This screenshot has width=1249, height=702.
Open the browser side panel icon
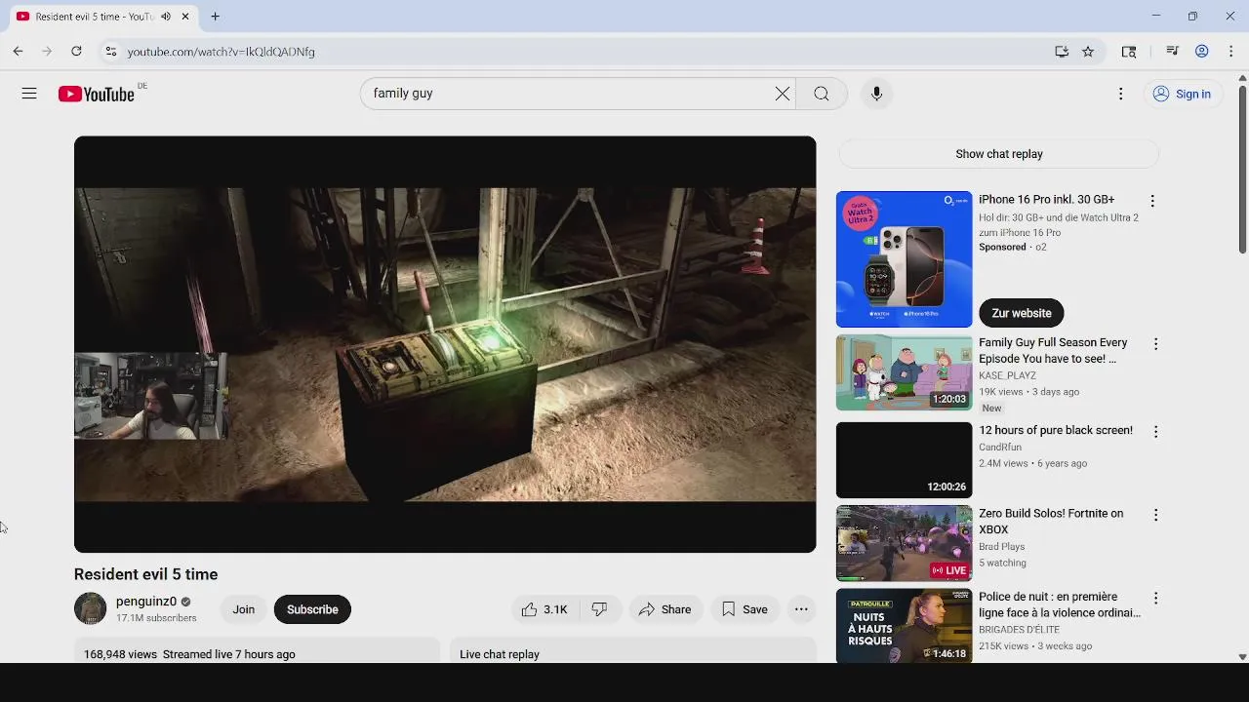click(1129, 52)
